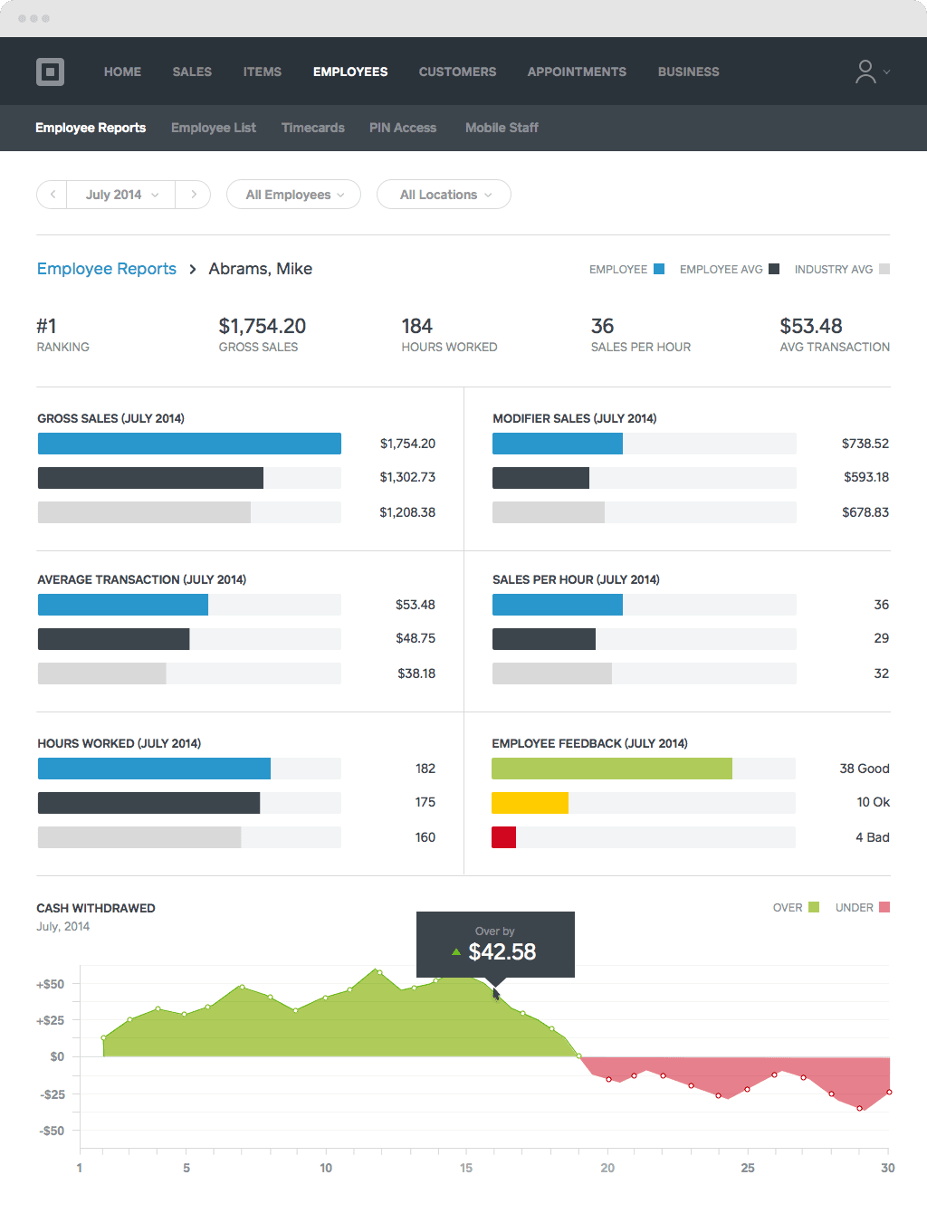Expand the All Employees dropdown
The width and height of the screenshot is (927, 1232).
click(292, 194)
